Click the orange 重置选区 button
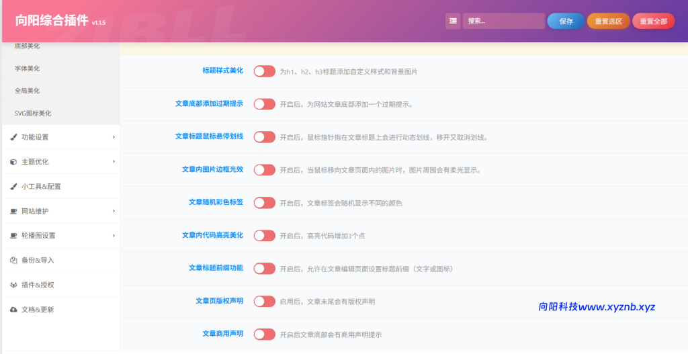This screenshot has width=688, height=354. (609, 21)
